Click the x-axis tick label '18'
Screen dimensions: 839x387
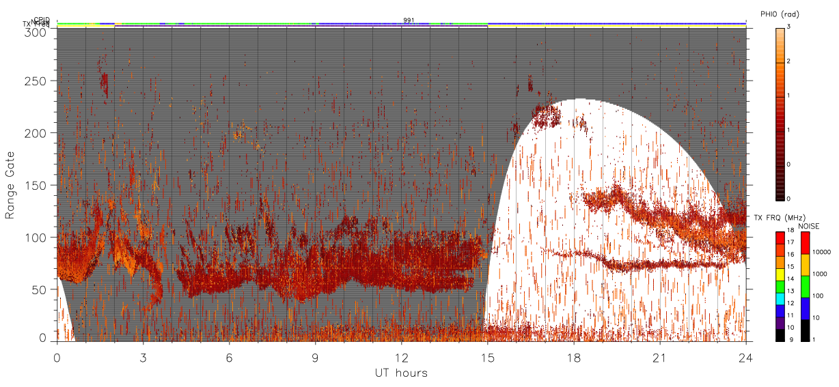click(574, 358)
